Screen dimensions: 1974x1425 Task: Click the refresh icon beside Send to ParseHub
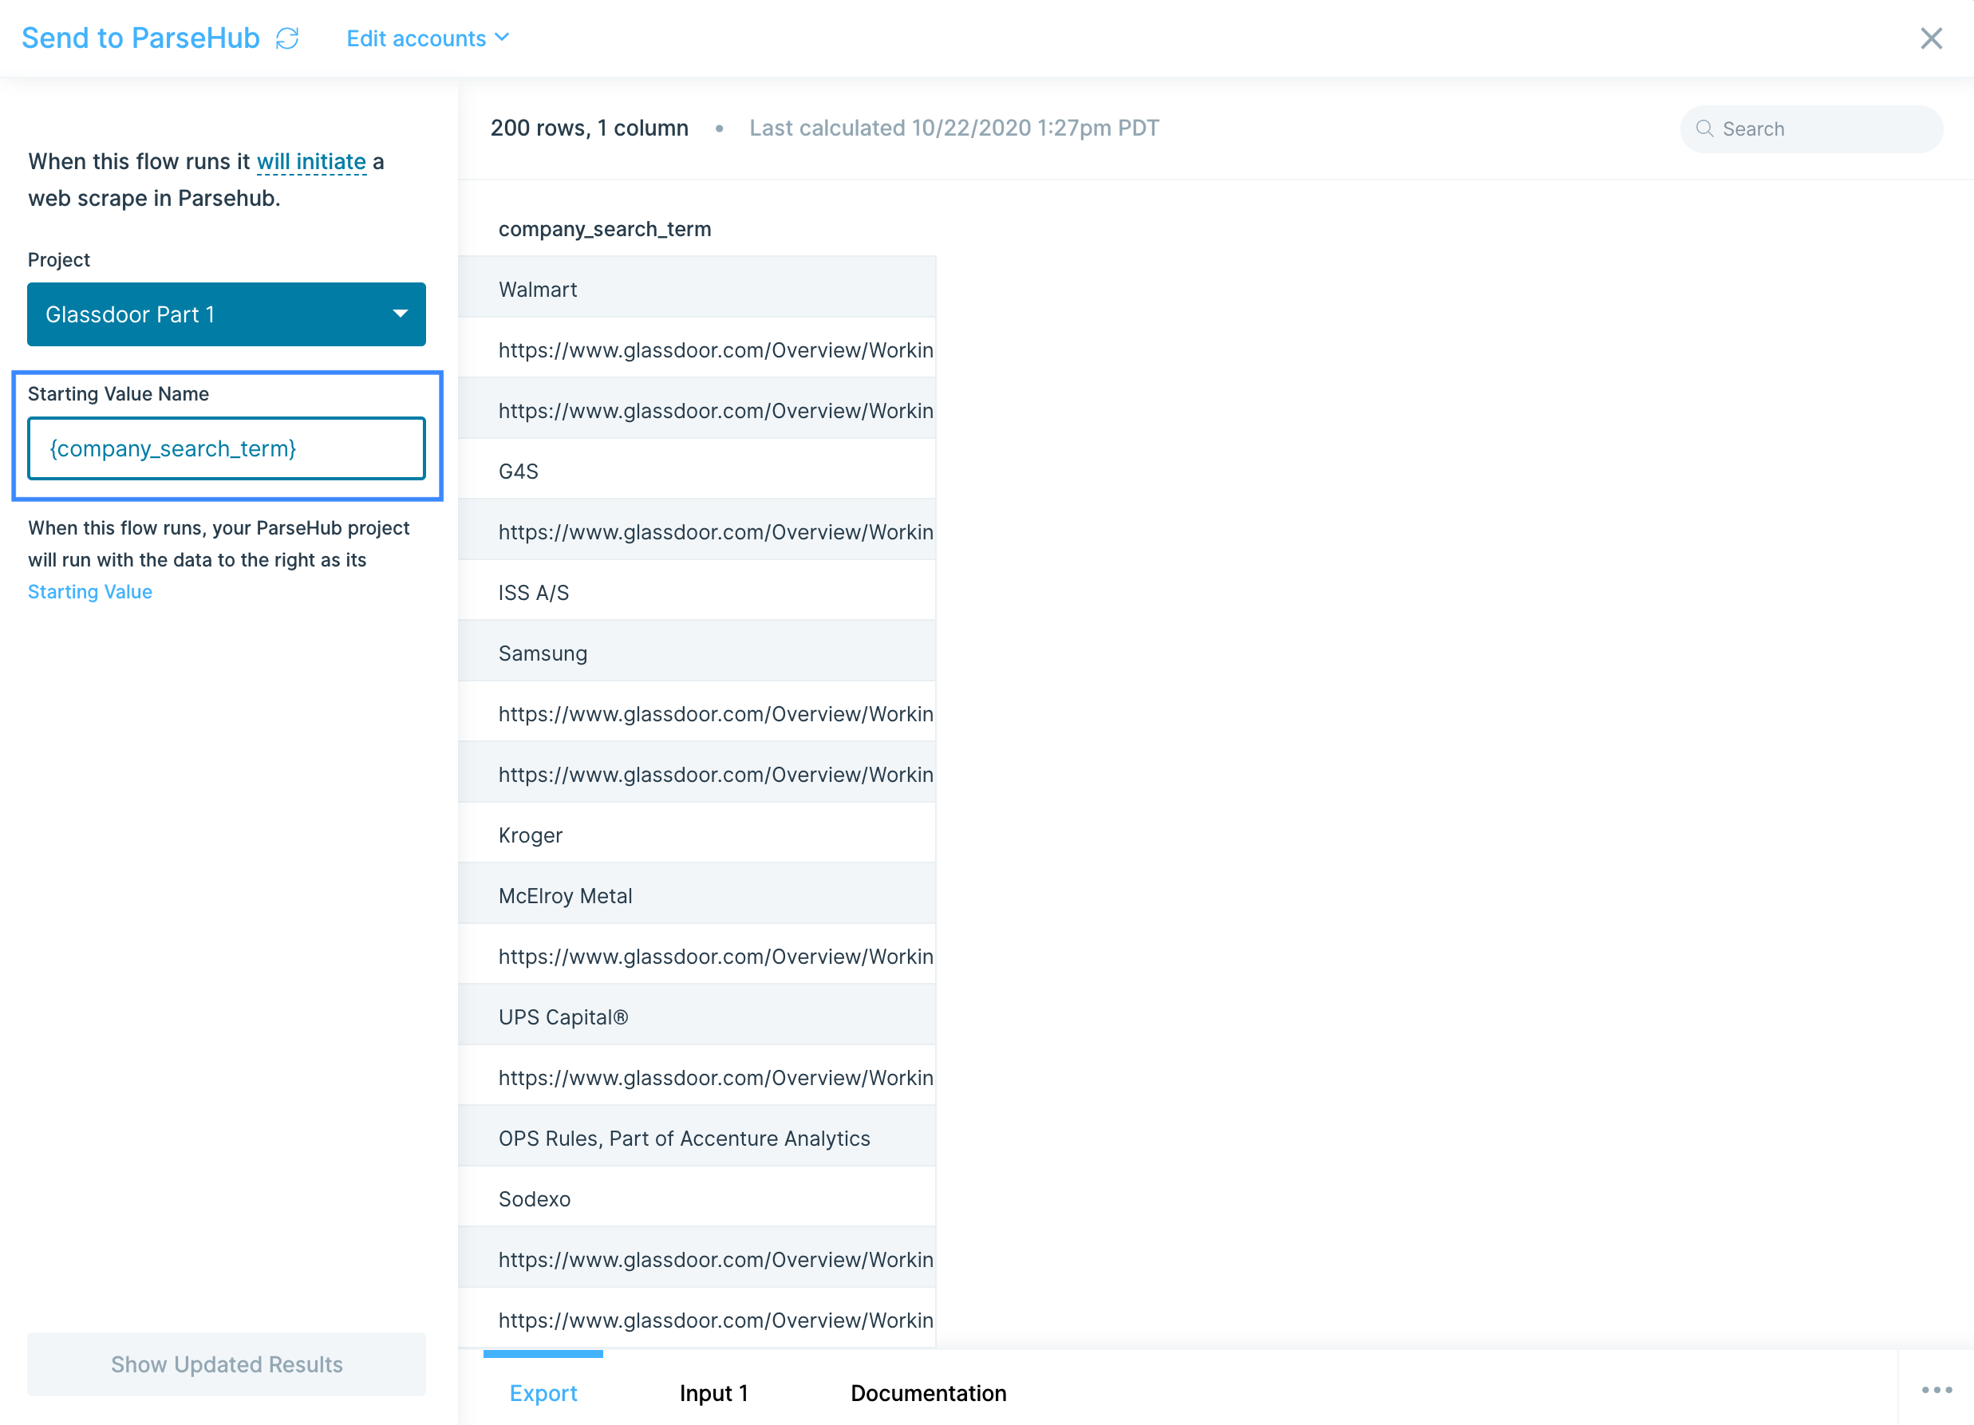pyautogui.click(x=287, y=38)
